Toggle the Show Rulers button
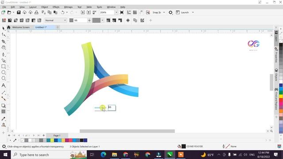Image resolution: width=283 pixels, height=159 pixels. coord(129,12)
